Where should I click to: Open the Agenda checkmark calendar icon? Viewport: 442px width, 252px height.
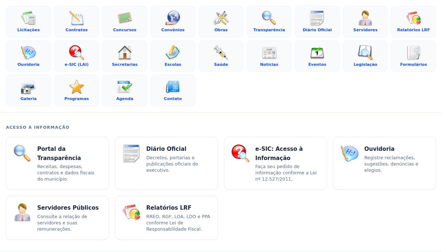click(125, 87)
